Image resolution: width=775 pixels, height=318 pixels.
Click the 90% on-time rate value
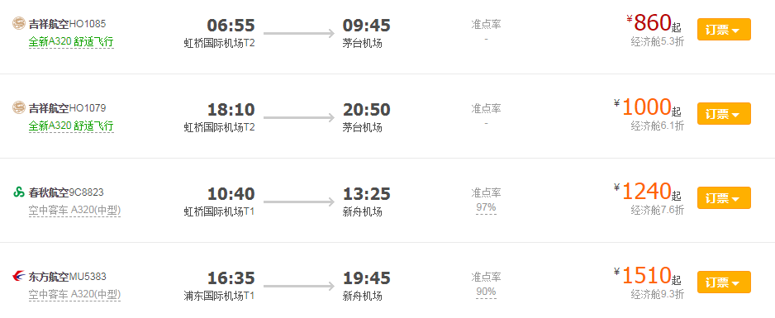coord(486,292)
